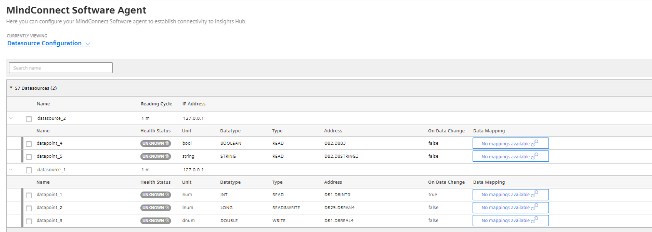The width and height of the screenshot is (652, 232).
Task: Click the datasource_1 name text
Action: (51, 170)
